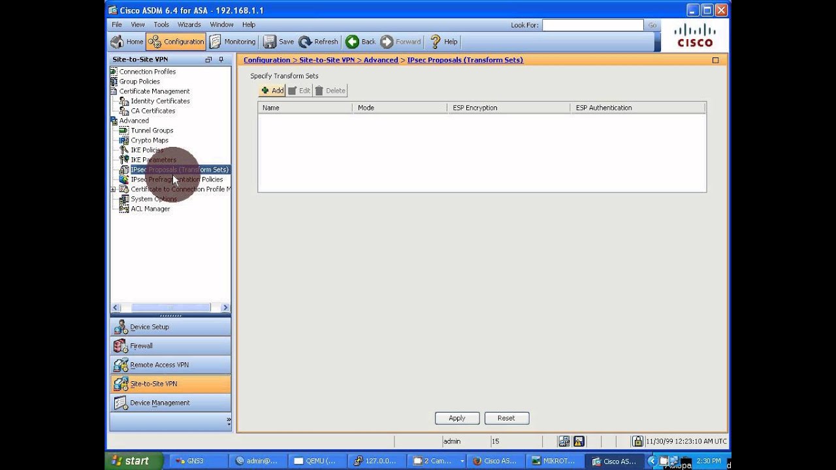Sort by ESP Authentication column header
Viewport: 836px width, 470px height.
coord(637,108)
